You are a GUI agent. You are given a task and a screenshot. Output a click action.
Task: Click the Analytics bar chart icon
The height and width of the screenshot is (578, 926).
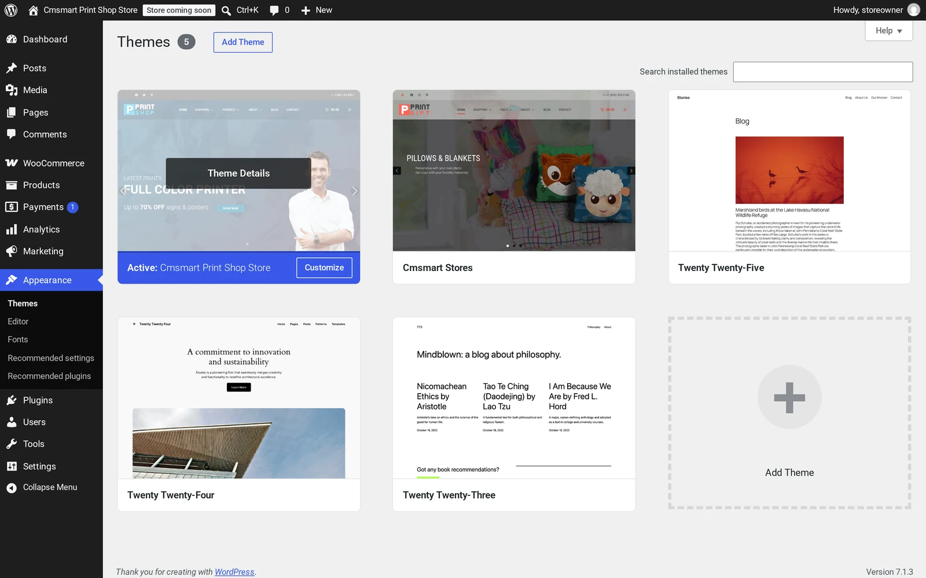pyautogui.click(x=12, y=229)
